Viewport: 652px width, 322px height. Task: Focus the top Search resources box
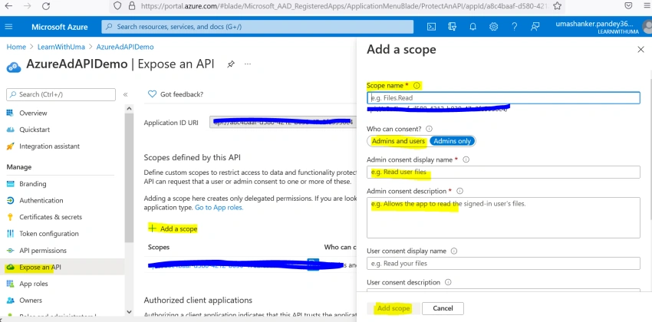coord(258,27)
